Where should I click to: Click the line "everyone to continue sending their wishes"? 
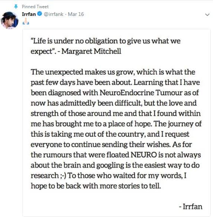pyautogui.click(x=100, y=145)
